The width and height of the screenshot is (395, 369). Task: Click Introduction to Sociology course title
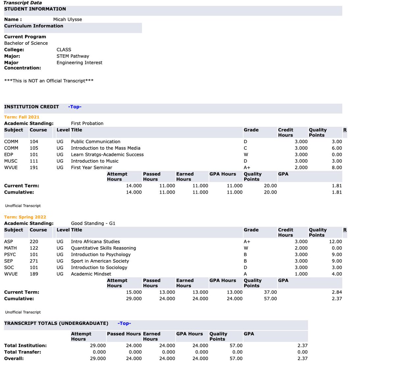tap(99, 268)
